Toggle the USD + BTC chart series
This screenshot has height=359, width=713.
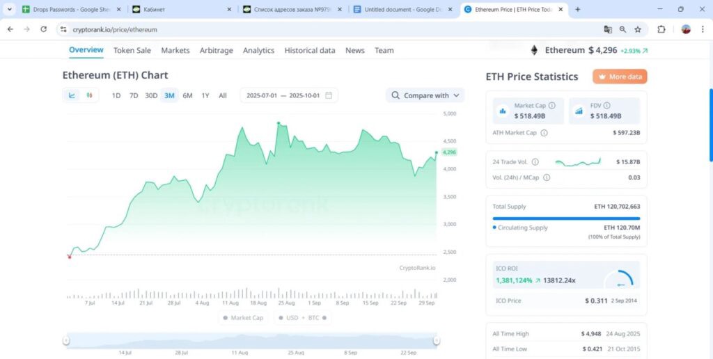coord(299,318)
